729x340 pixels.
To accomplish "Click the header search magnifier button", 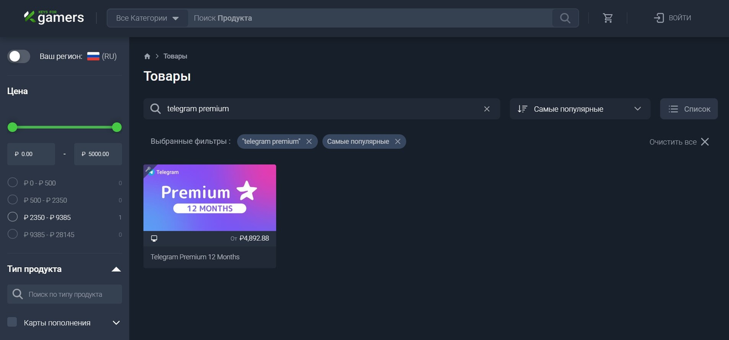I will pos(566,18).
